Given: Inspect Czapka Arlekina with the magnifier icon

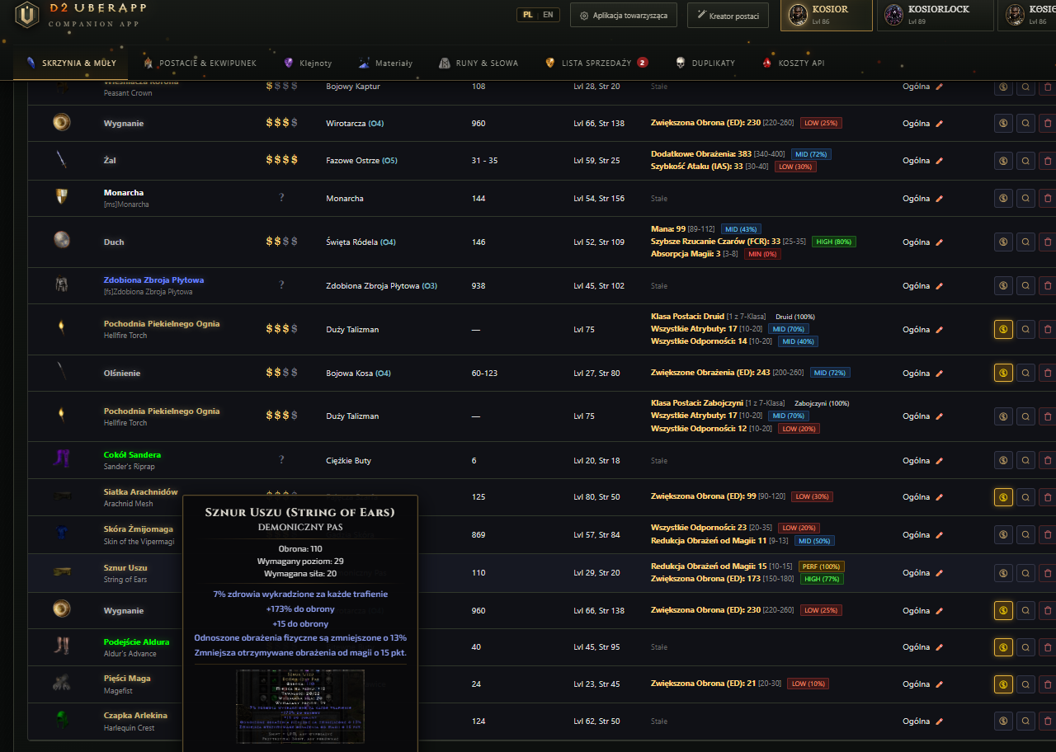Looking at the screenshot, I should tap(1025, 721).
